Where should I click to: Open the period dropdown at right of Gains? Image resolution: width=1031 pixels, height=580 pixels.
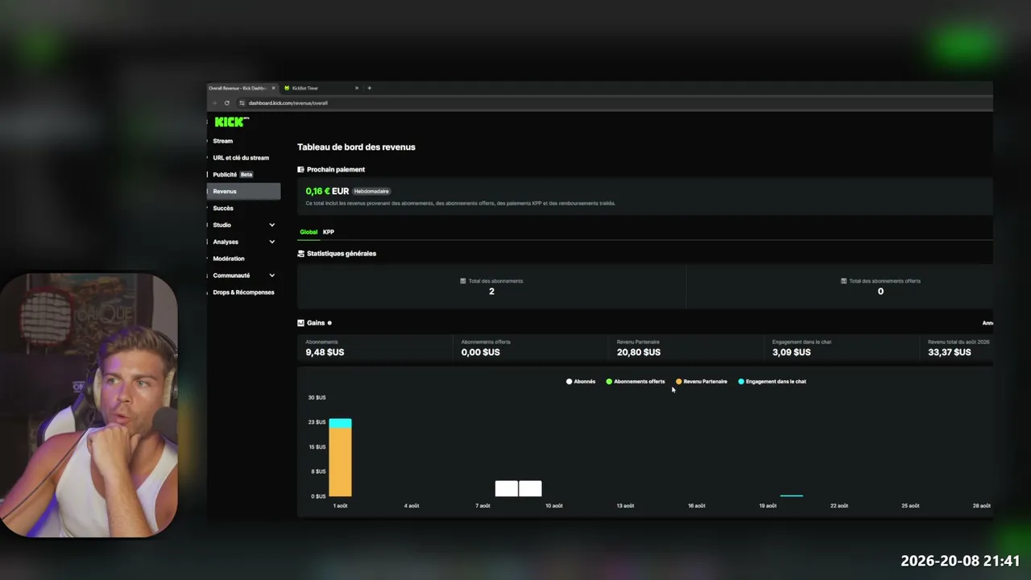point(988,323)
